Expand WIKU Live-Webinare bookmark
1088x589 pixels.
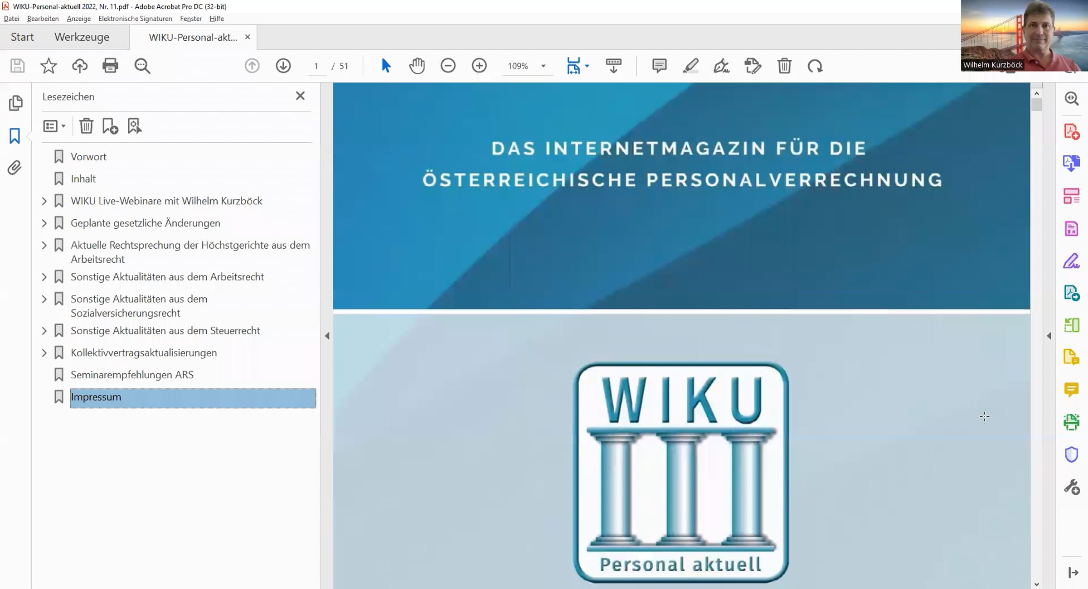[44, 201]
